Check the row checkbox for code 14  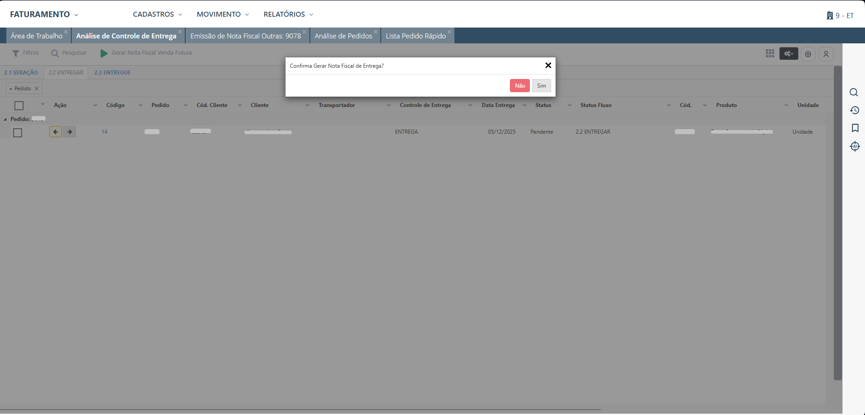[18, 133]
